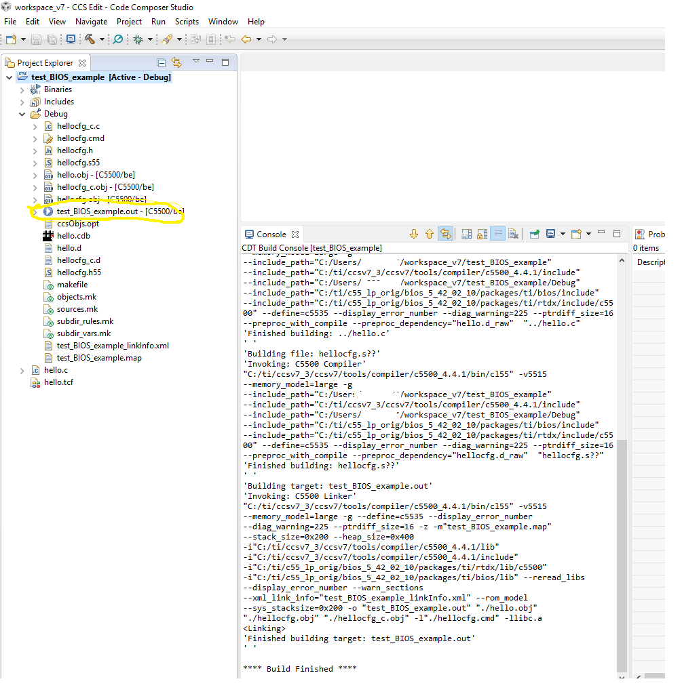682x692 pixels.
Task: Build project with the hammer icon
Action: tap(90, 39)
